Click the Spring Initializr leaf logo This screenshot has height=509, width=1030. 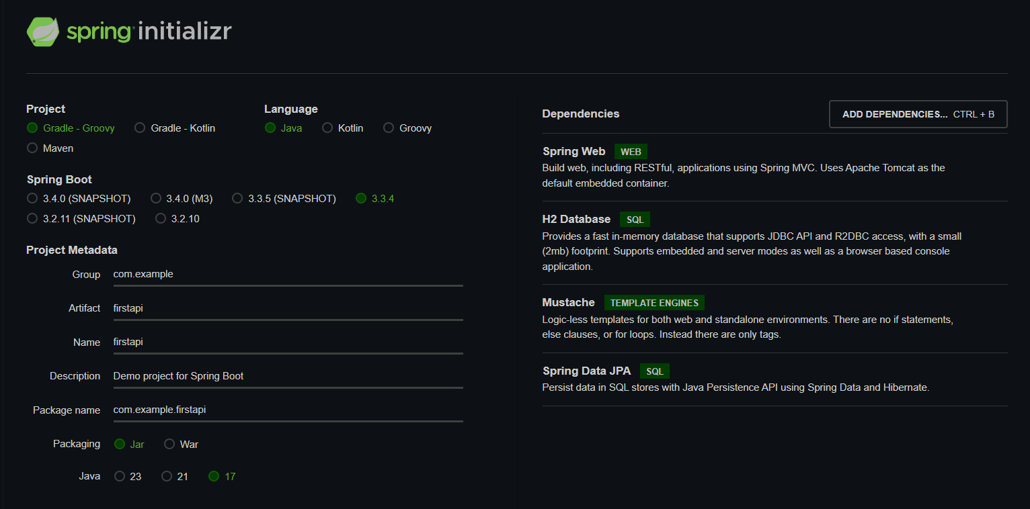click(x=44, y=32)
